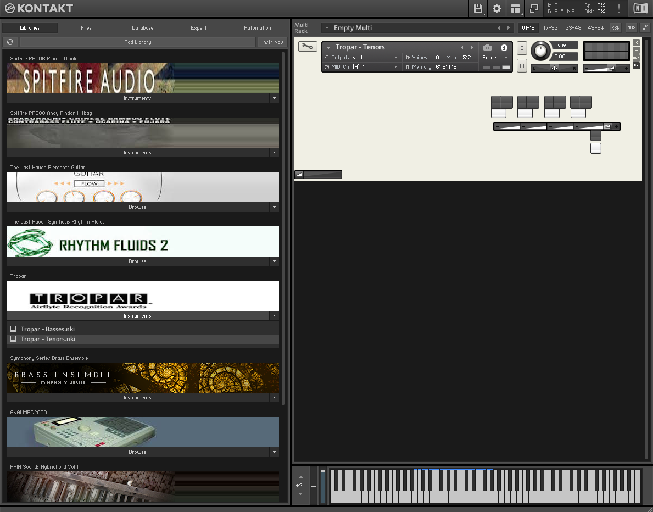
Task: Open the Empty Multi dropdown menu
Action: [327, 28]
